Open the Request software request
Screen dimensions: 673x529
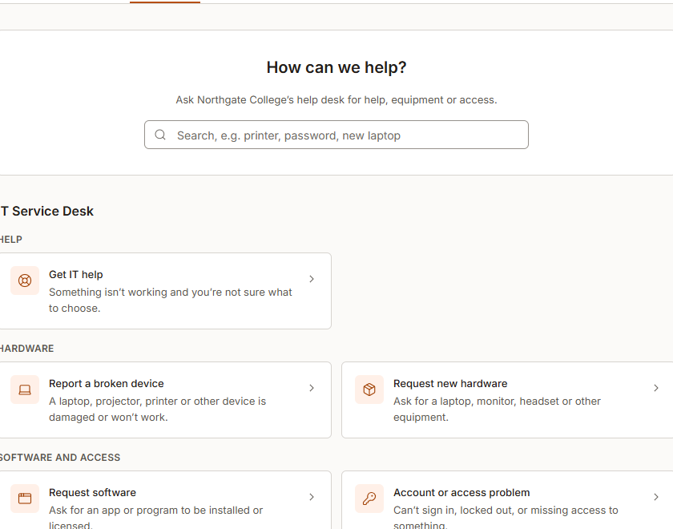[164, 500]
